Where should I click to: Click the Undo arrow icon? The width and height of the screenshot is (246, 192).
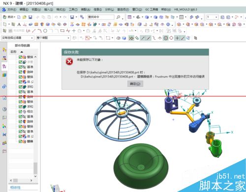[56, 17]
